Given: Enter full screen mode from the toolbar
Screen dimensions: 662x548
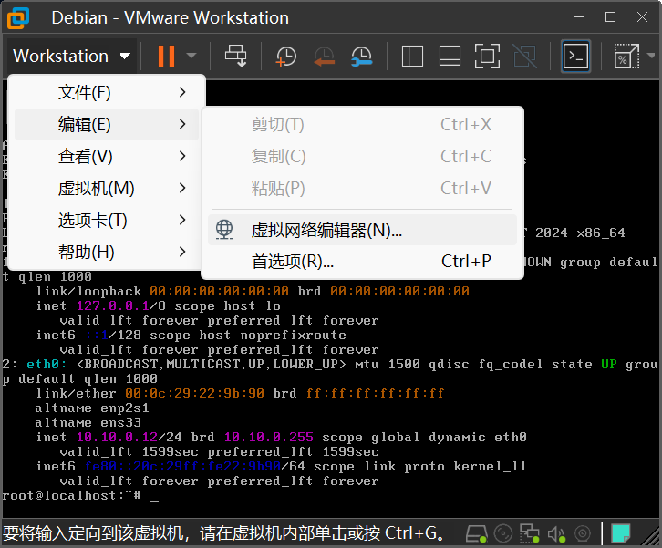Looking at the screenshot, I should 487,56.
